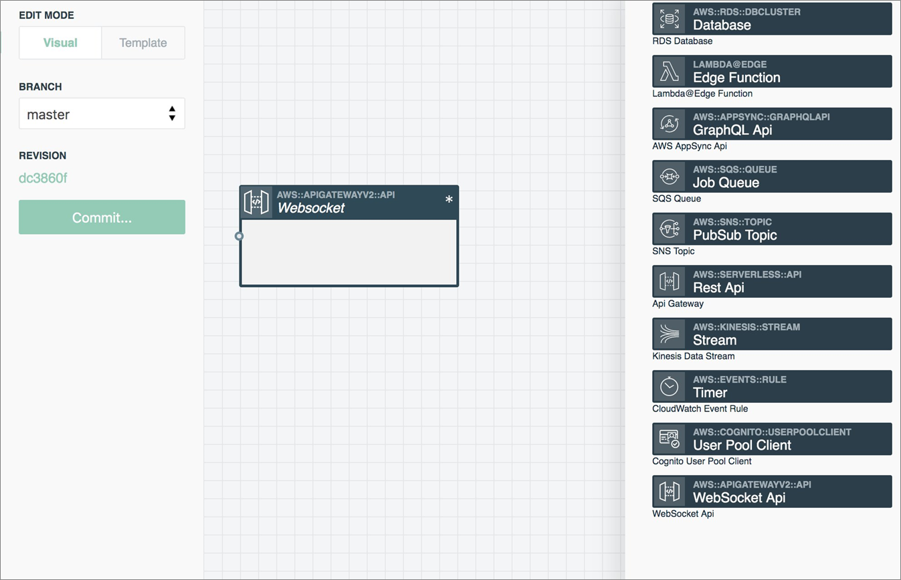Click the SQS Job Queue icon
Image resolution: width=901 pixels, height=580 pixels.
coord(669,176)
